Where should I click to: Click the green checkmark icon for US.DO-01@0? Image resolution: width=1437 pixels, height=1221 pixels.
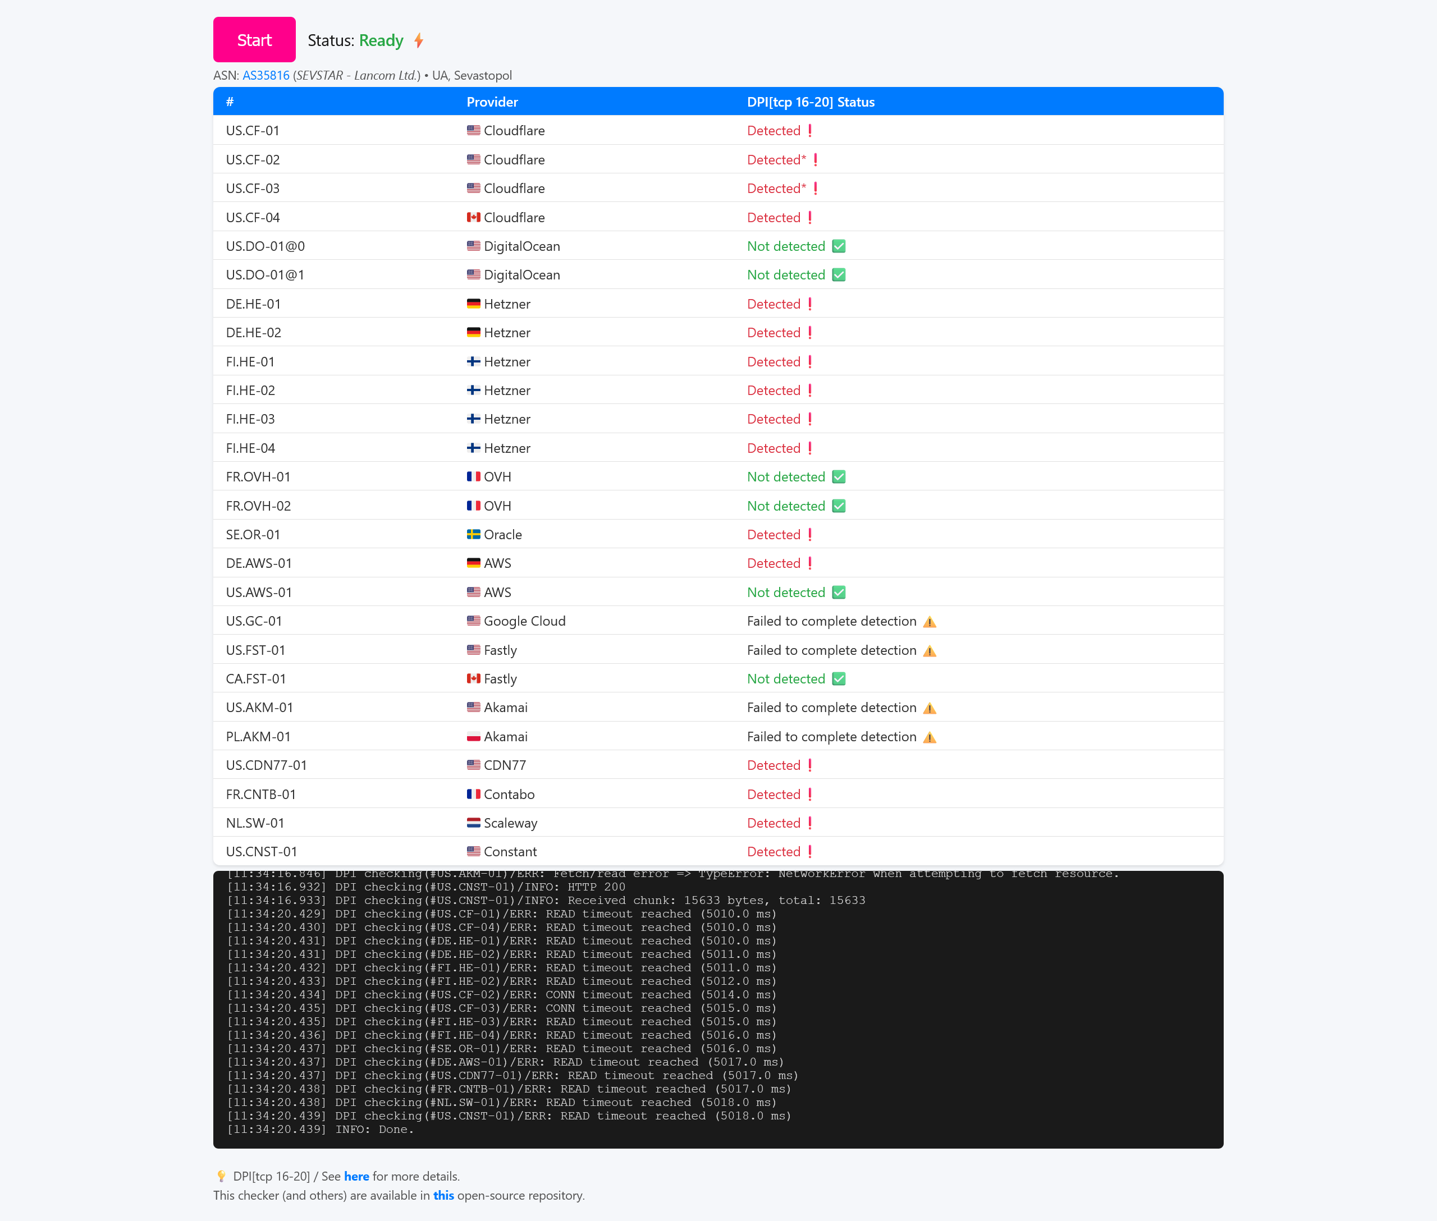[838, 246]
